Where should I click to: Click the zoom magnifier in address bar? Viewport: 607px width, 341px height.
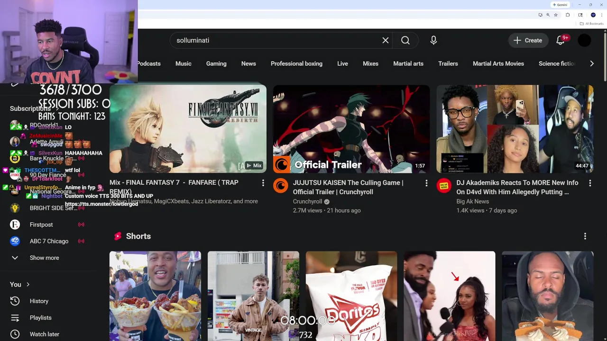(x=548, y=15)
